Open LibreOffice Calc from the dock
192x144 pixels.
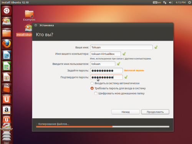tap(7, 66)
